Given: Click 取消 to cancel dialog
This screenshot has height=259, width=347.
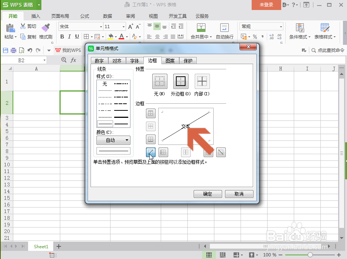Looking at the screenshot, I should (239, 194).
